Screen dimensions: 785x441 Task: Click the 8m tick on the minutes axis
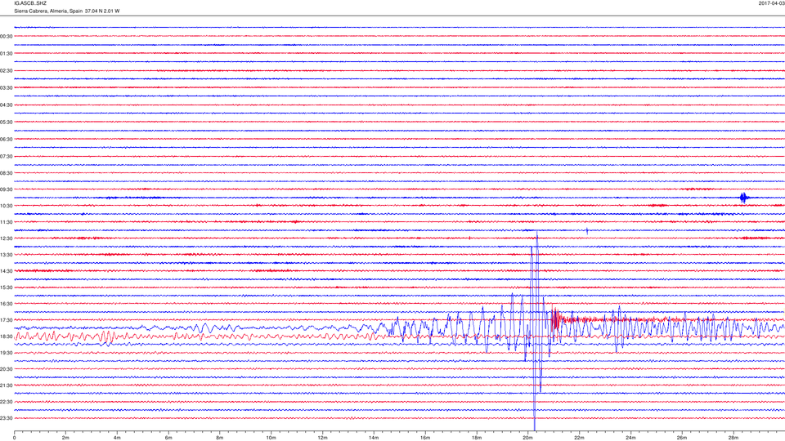[x=220, y=438]
